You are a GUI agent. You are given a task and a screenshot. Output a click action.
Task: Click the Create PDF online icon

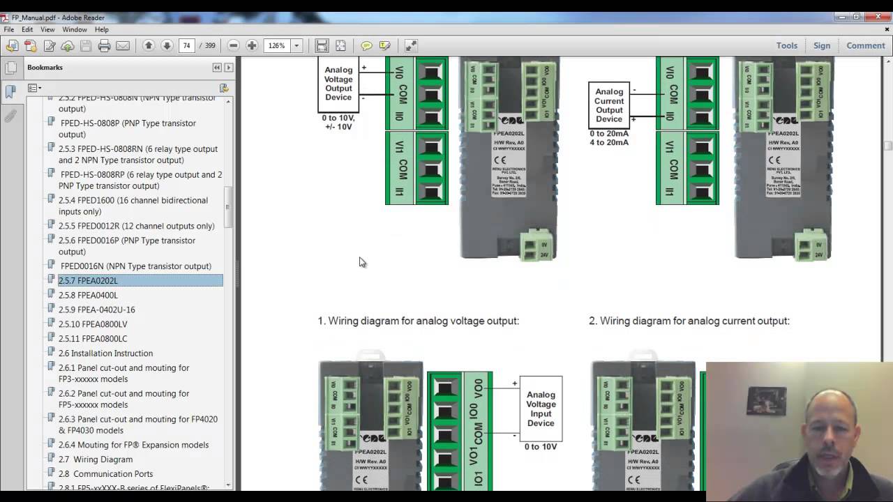pyautogui.click(x=31, y=46)
